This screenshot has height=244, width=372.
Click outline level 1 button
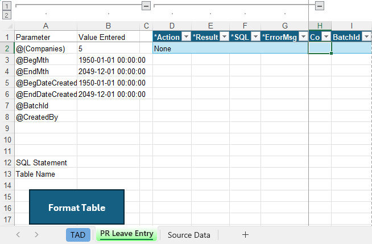tap(7, 6)
